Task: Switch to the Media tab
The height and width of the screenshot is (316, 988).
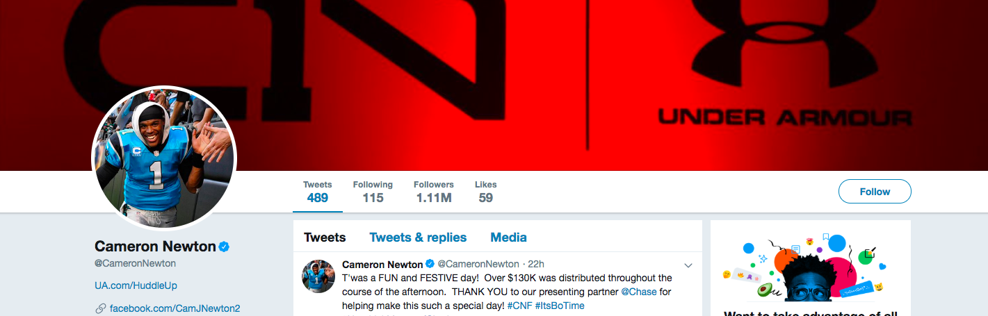Action: click(x=508, y=238)
